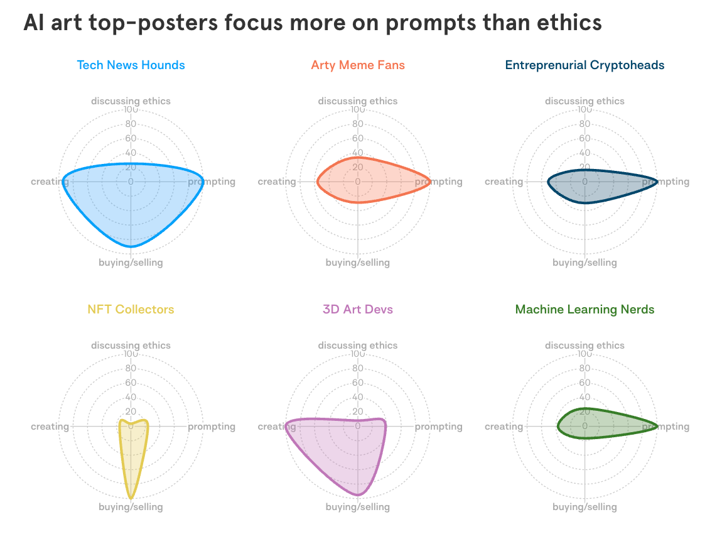Select "buying/selling" label under Entreprenurial Cryptoheads chart
The width and height of the screenshot is (722, 544).
pos(585,263)
